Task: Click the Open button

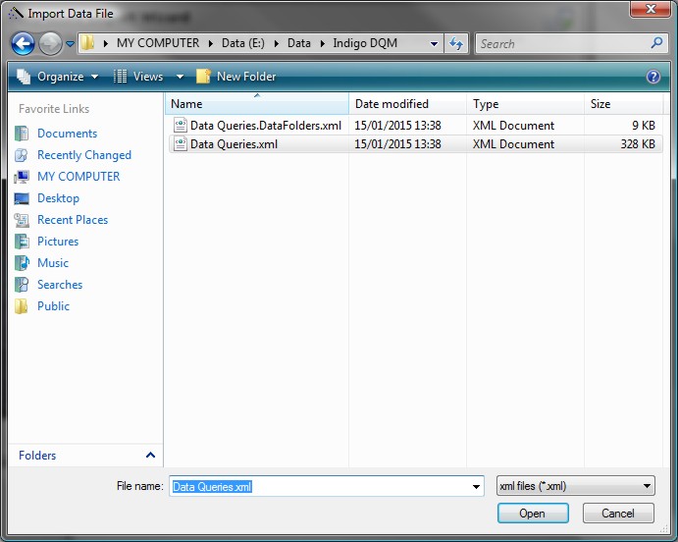Action: (532, 514)
